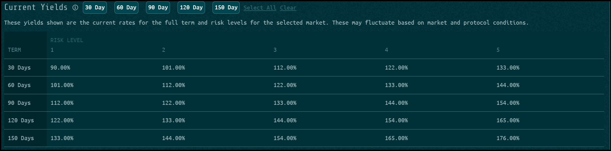
Task: Select the 150 Days row label
Action: point(21,138)
